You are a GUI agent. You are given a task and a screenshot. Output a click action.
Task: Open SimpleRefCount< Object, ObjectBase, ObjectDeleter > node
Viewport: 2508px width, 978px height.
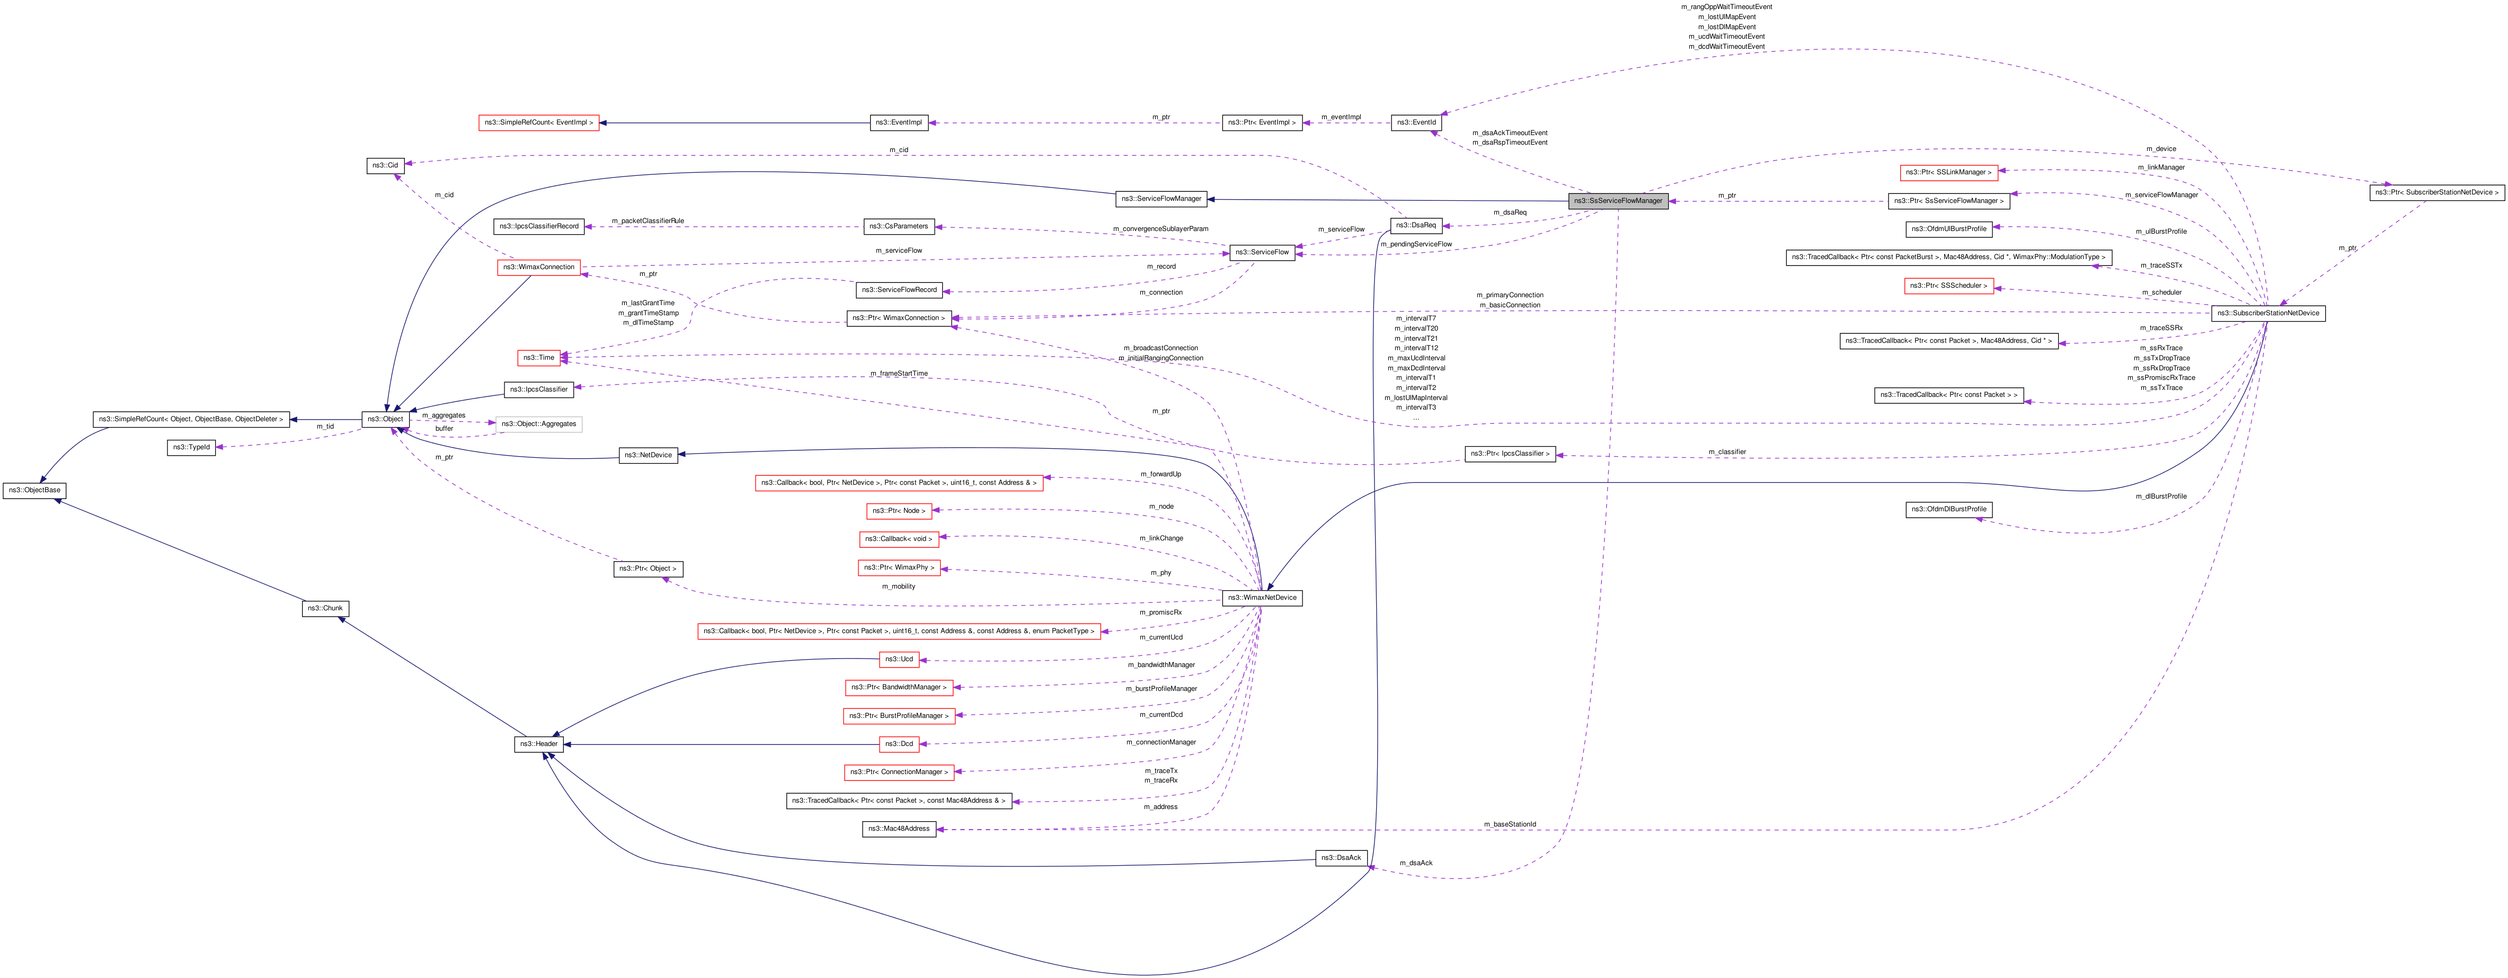click(191, 420)
